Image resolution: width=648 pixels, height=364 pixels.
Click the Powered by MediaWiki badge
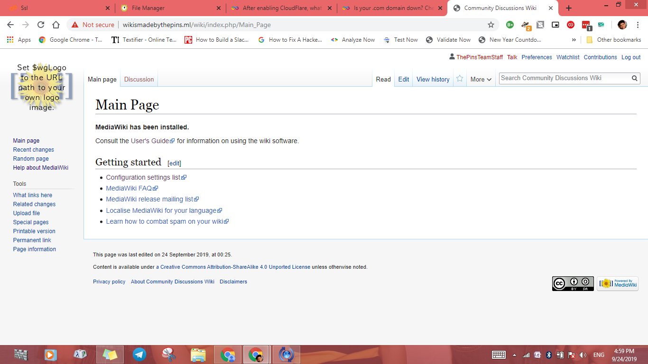click(617, 283)
